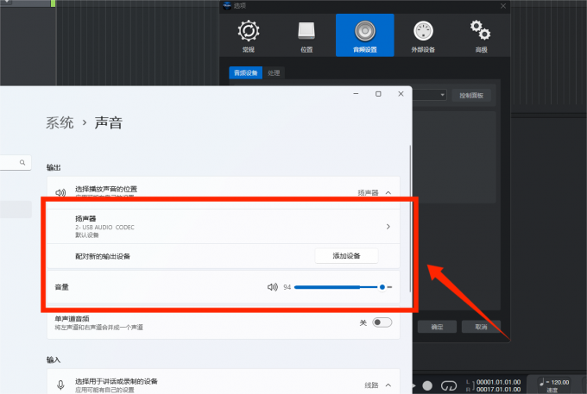Click the sound settings vertical scrollbar
This screenshot has height=394, width=587.
[x=410, y=219]
